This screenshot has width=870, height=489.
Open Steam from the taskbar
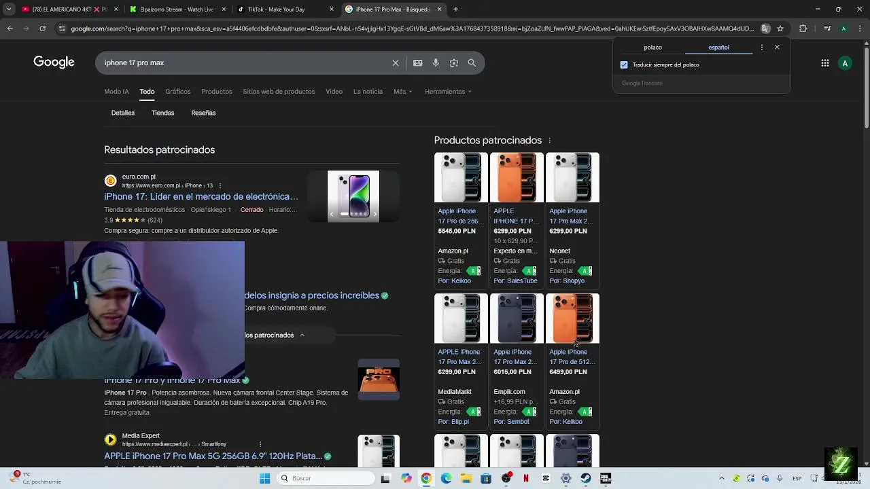pos(585,478)
